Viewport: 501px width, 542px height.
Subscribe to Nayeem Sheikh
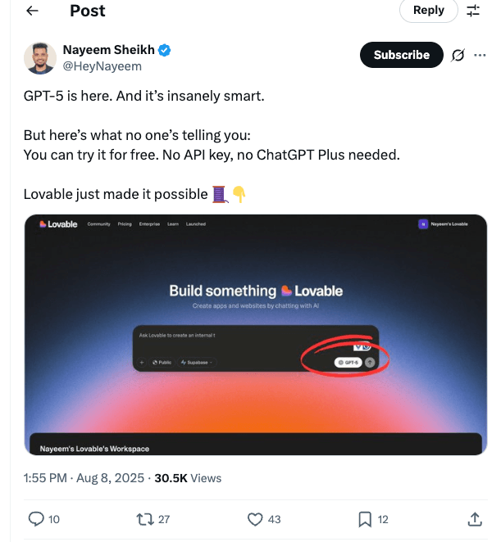[402, 56]
